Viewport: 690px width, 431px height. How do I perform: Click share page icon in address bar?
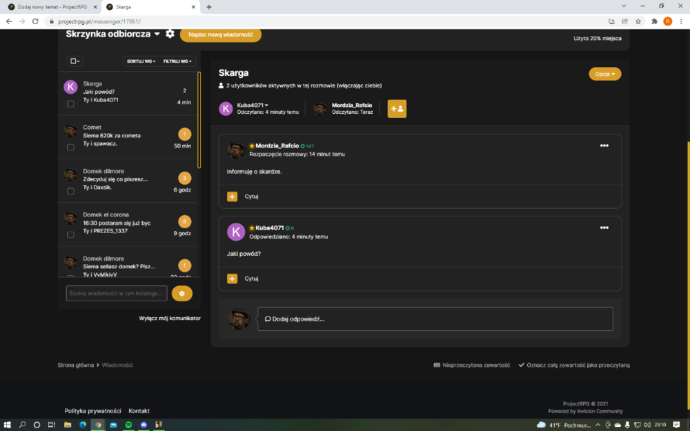click(625, 21)
